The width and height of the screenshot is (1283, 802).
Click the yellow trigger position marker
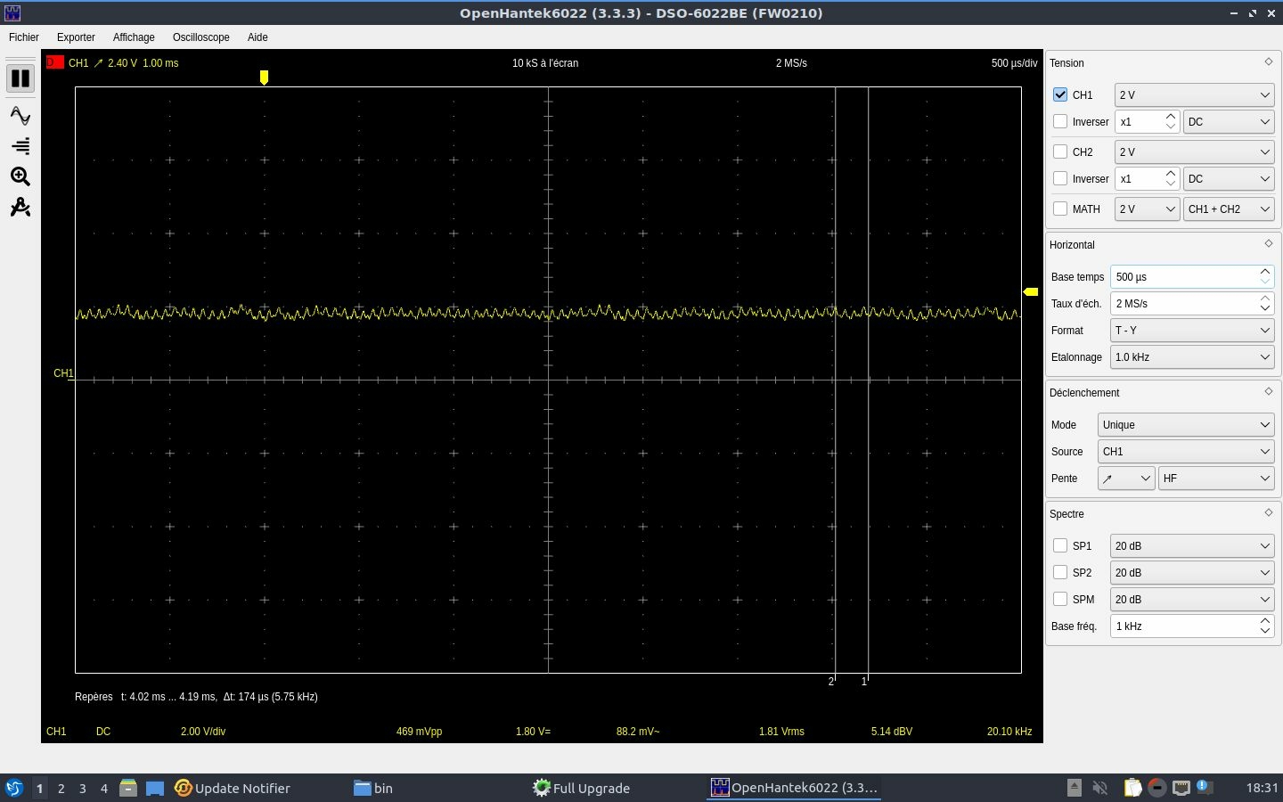coord(264,78)
